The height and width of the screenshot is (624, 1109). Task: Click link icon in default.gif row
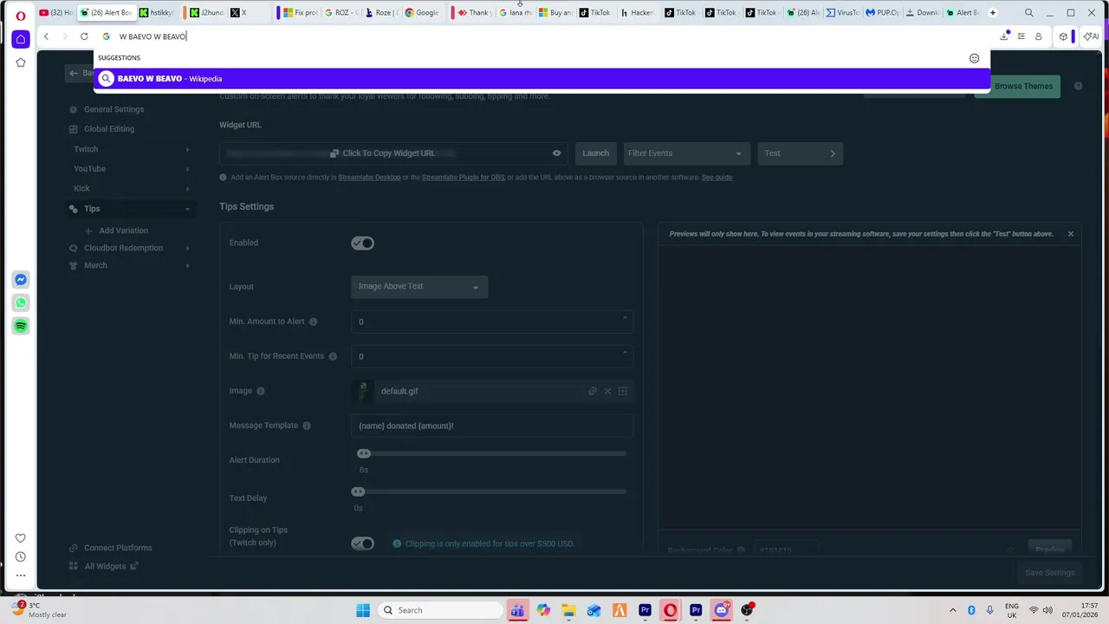[x=593, y=391]
